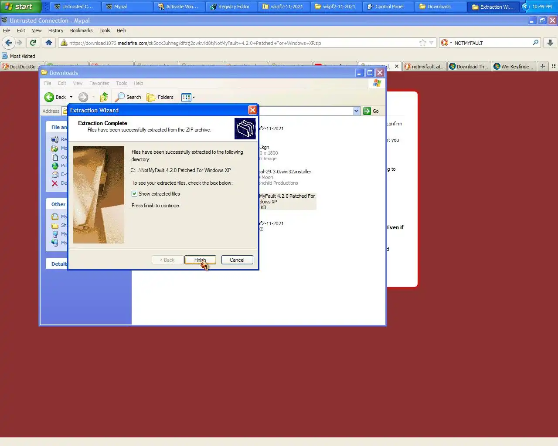The height and width of the screenshot is (446, 558).
Task: Click the Windows Start button
Action: pyautogui.click(x=20, y=7)
